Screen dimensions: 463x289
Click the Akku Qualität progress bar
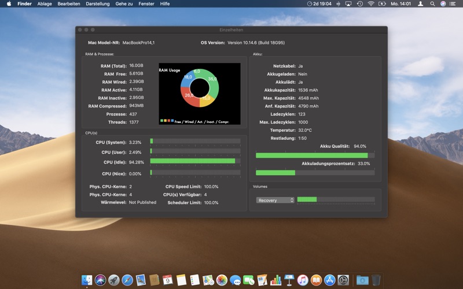tap(315, 155)
